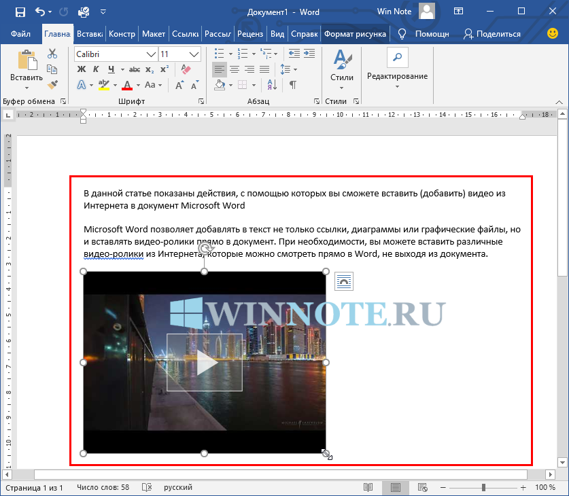Toggle paragraph marks display (¶)
This screenshot has height=496, width=569.
[293, 85]
